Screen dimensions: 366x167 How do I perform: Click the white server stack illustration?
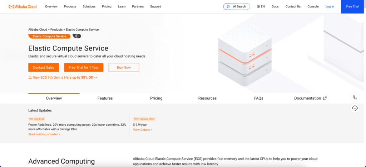coord(244,54)
